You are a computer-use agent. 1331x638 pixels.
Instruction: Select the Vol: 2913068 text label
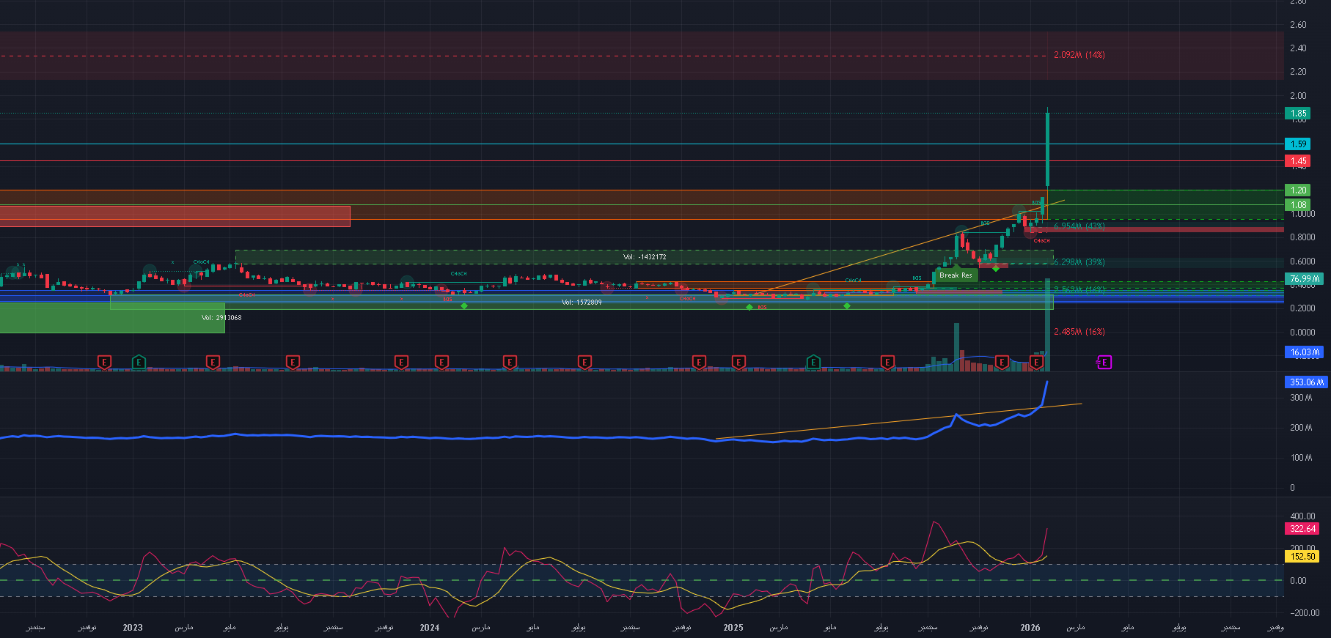click(221, 318)
